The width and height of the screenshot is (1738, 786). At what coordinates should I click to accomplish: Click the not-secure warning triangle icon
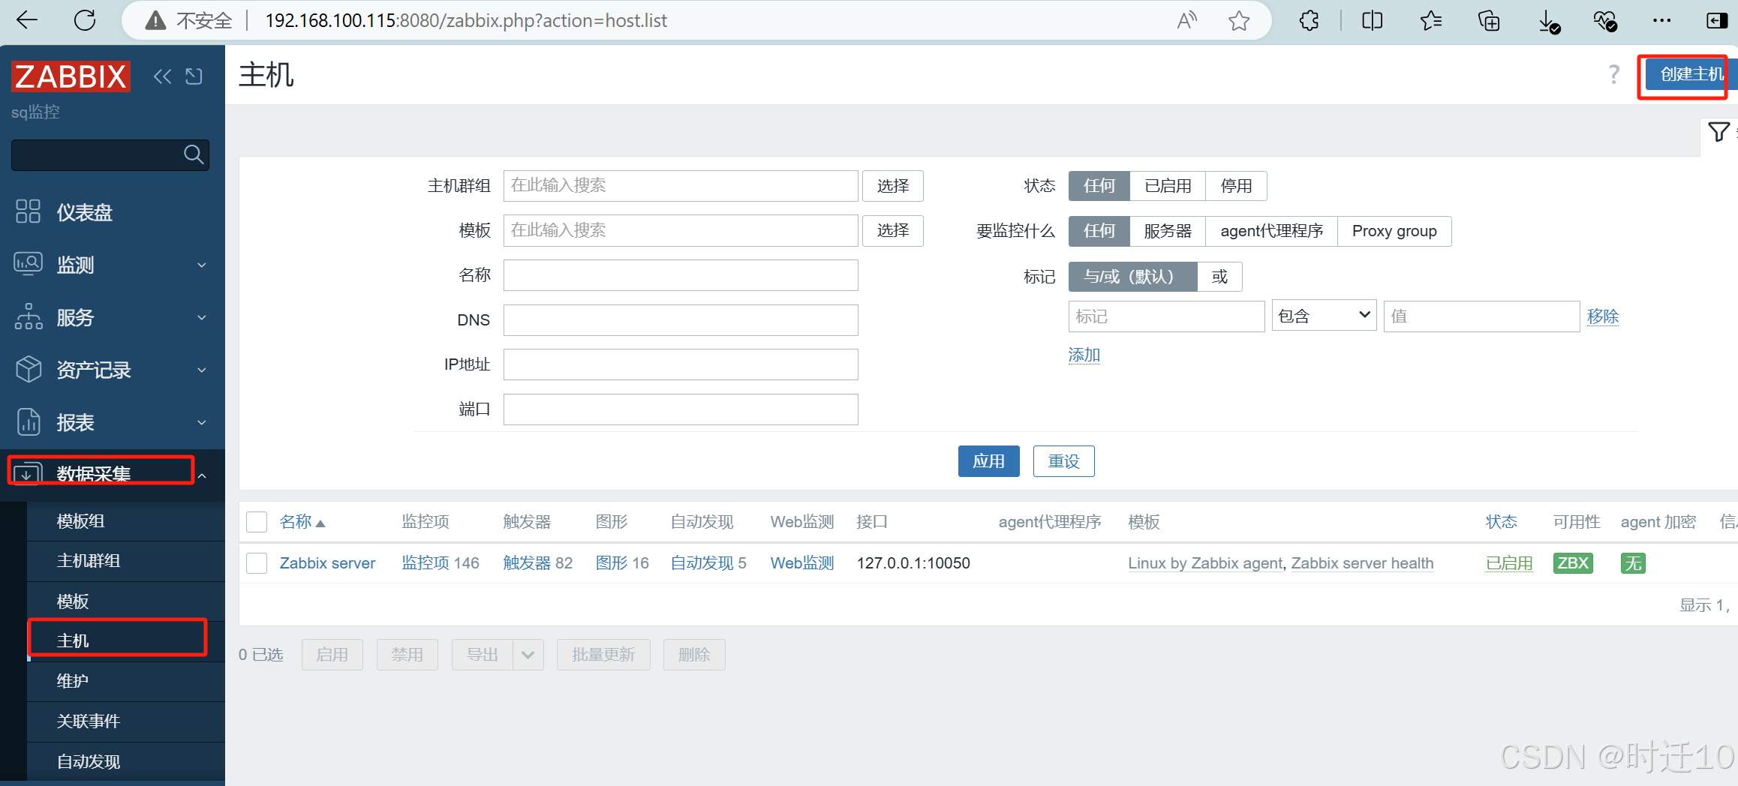point(155,20)
